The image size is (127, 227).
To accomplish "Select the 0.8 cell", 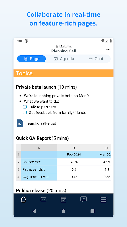I will click(74, 169).
